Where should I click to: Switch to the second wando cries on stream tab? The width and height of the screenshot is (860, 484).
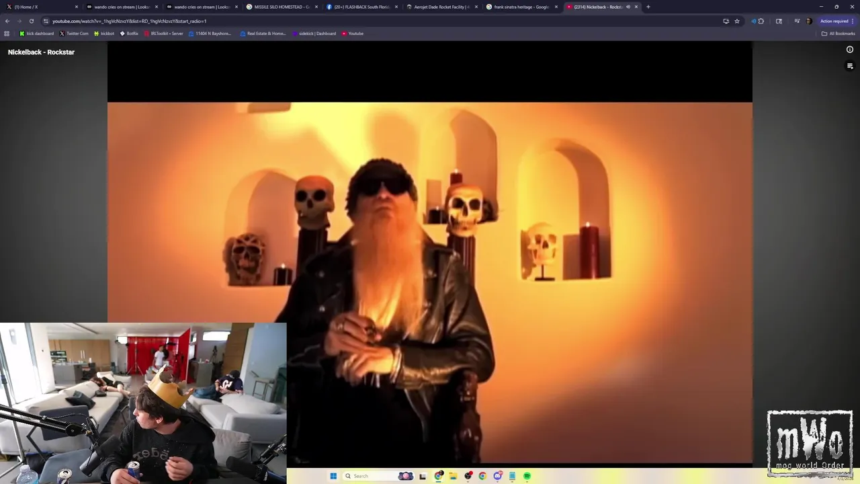pyautogui.click(x=201, y=7)
